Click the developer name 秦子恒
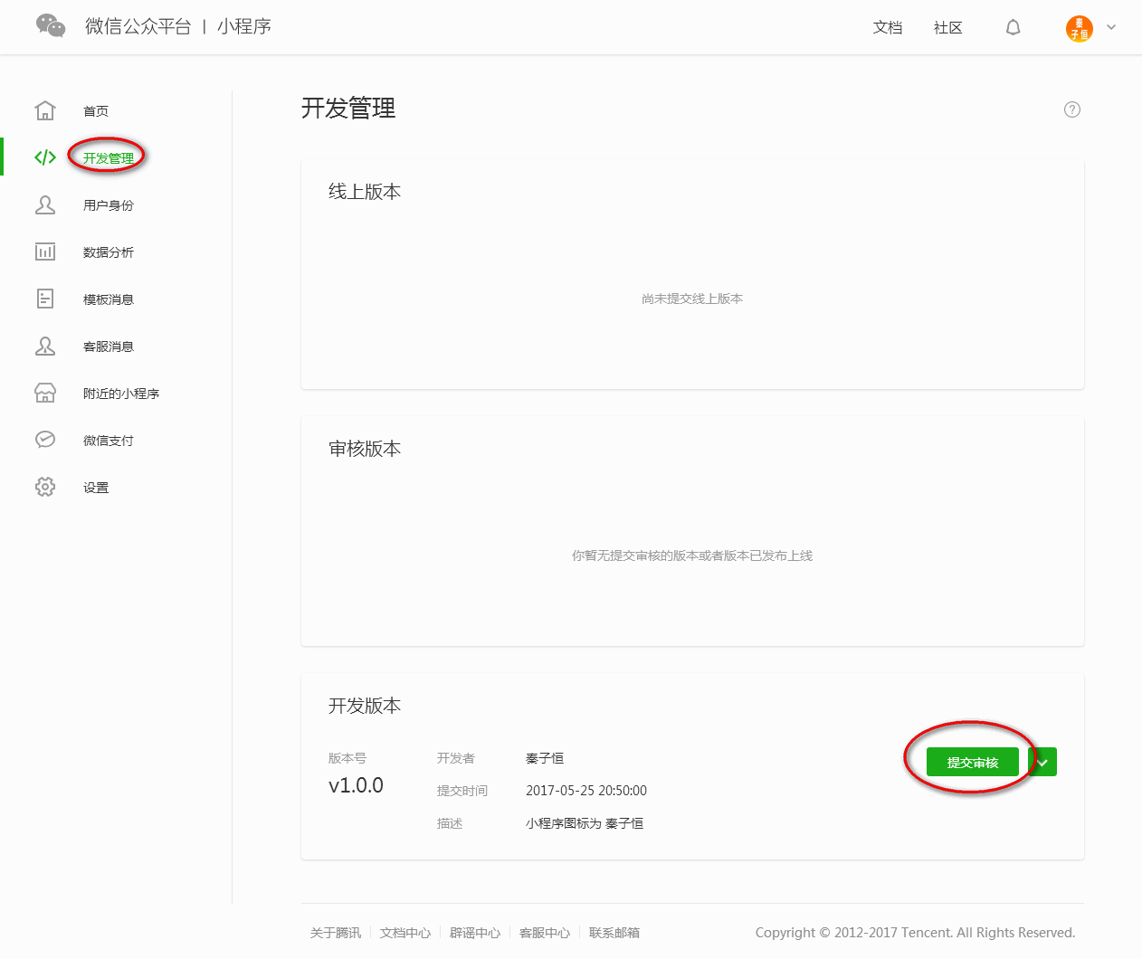The image size is (1142, 959). click(545, 758)
